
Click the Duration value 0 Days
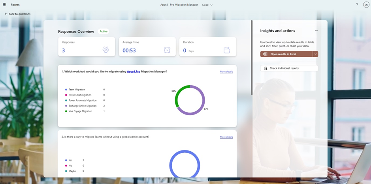click(188, 51)
